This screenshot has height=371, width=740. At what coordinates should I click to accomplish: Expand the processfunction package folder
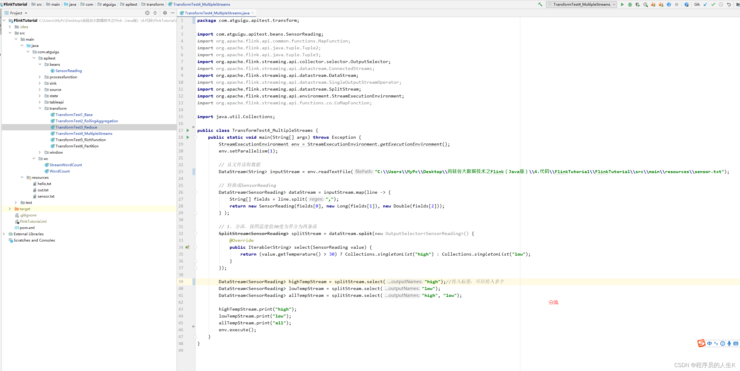pyautogui.click(x=40, y=77)
